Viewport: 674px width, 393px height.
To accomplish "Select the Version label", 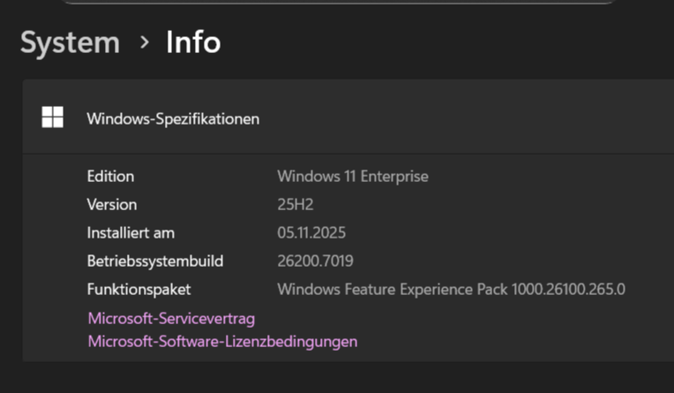I will pyautogui.click(x=112, y=205).
